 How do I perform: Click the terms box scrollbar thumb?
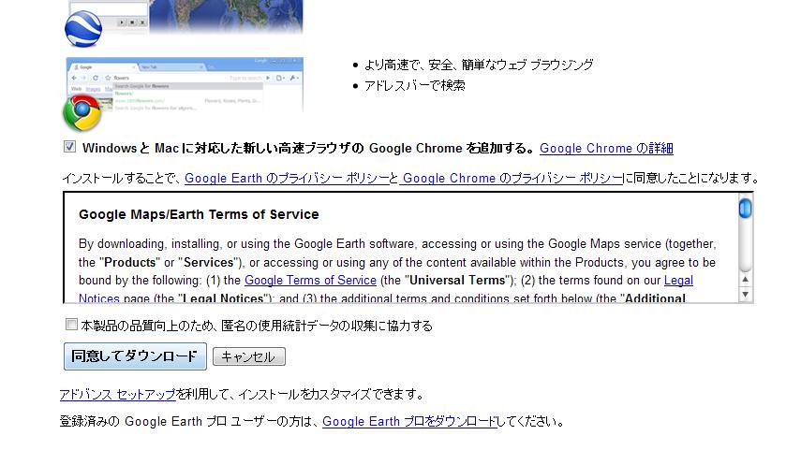tap(746, 209)
